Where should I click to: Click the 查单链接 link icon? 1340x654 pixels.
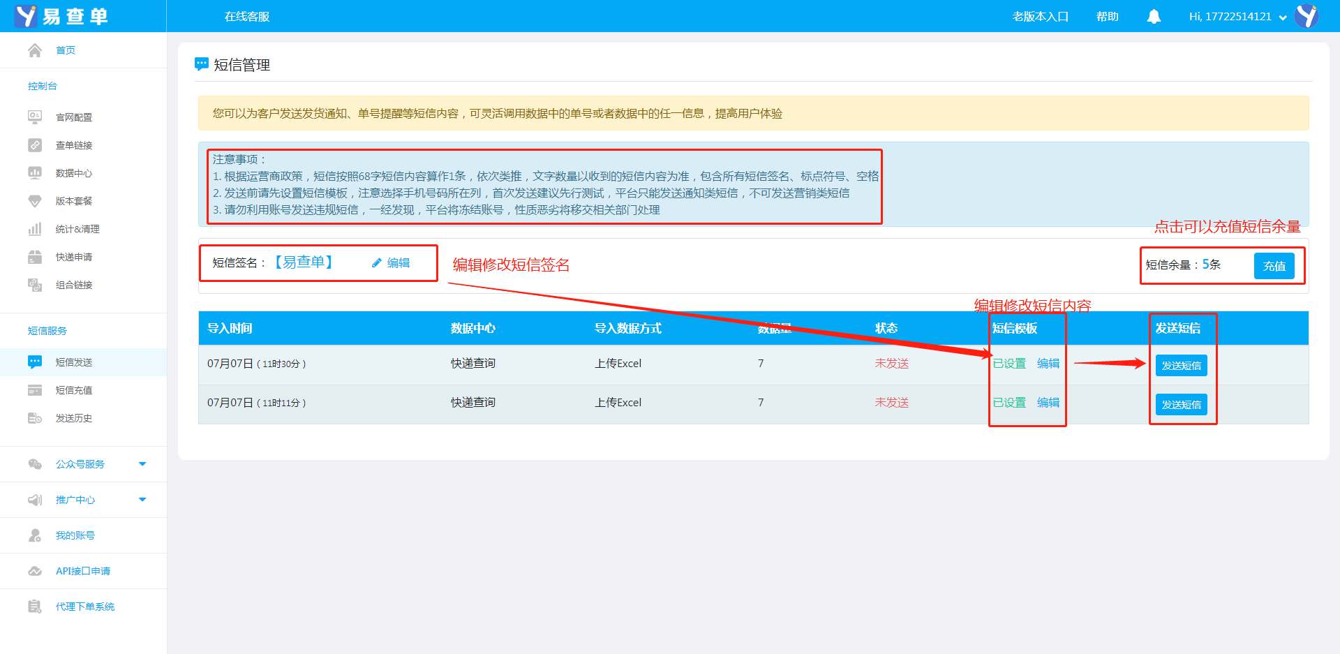(35, 145)
